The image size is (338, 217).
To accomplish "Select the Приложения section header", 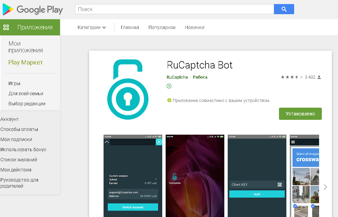I will click(30, 27).
